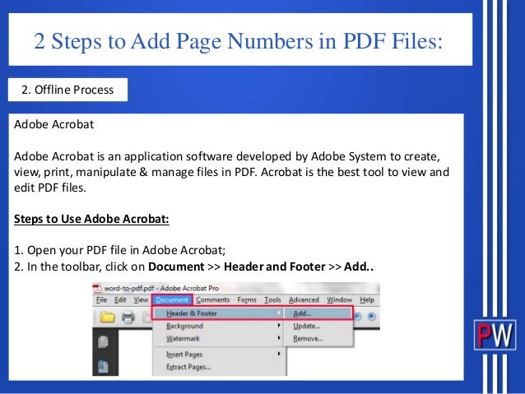Open the Forms menu

[247, 299]
